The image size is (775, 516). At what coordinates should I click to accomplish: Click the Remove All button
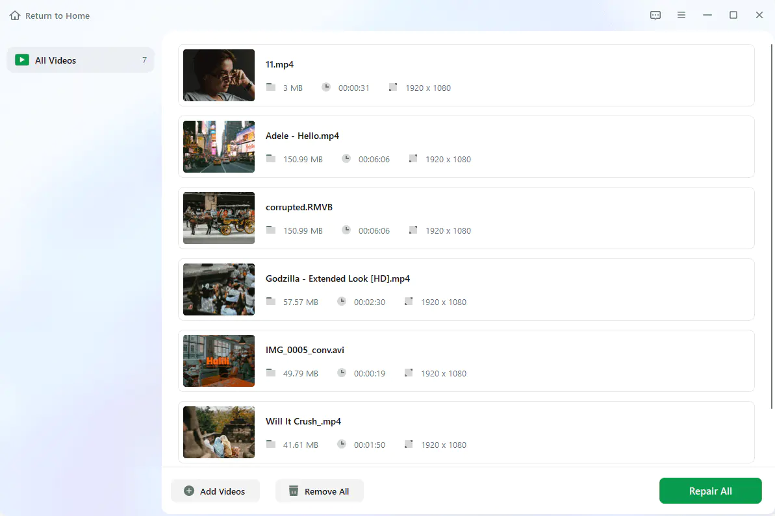[x=319, y=491]
